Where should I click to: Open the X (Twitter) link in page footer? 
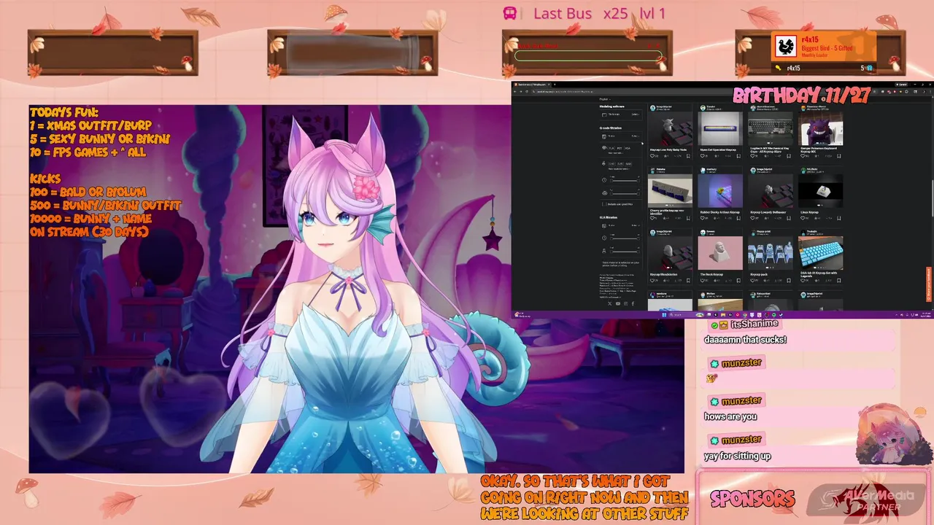coord(610,303)
